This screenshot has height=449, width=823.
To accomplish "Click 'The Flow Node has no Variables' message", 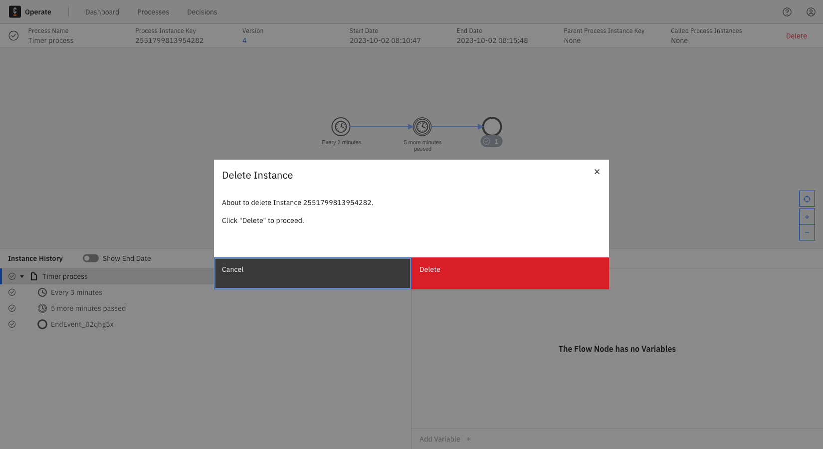I will pyautogui.click(x=617, y=349).
